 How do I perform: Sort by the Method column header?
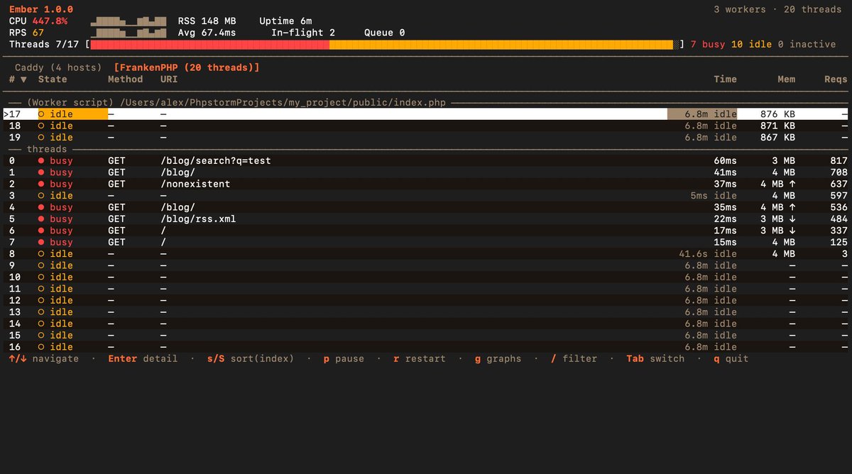125,79
